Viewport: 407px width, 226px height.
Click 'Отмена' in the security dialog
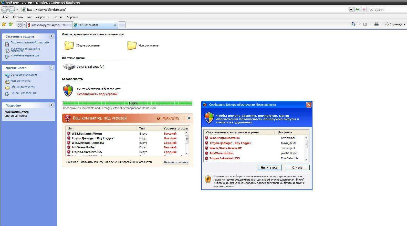coord(297,168)
